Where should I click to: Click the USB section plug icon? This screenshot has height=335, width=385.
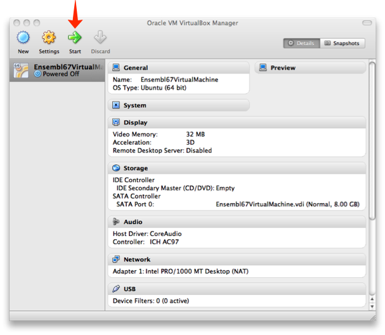click(x=116, y=289)
